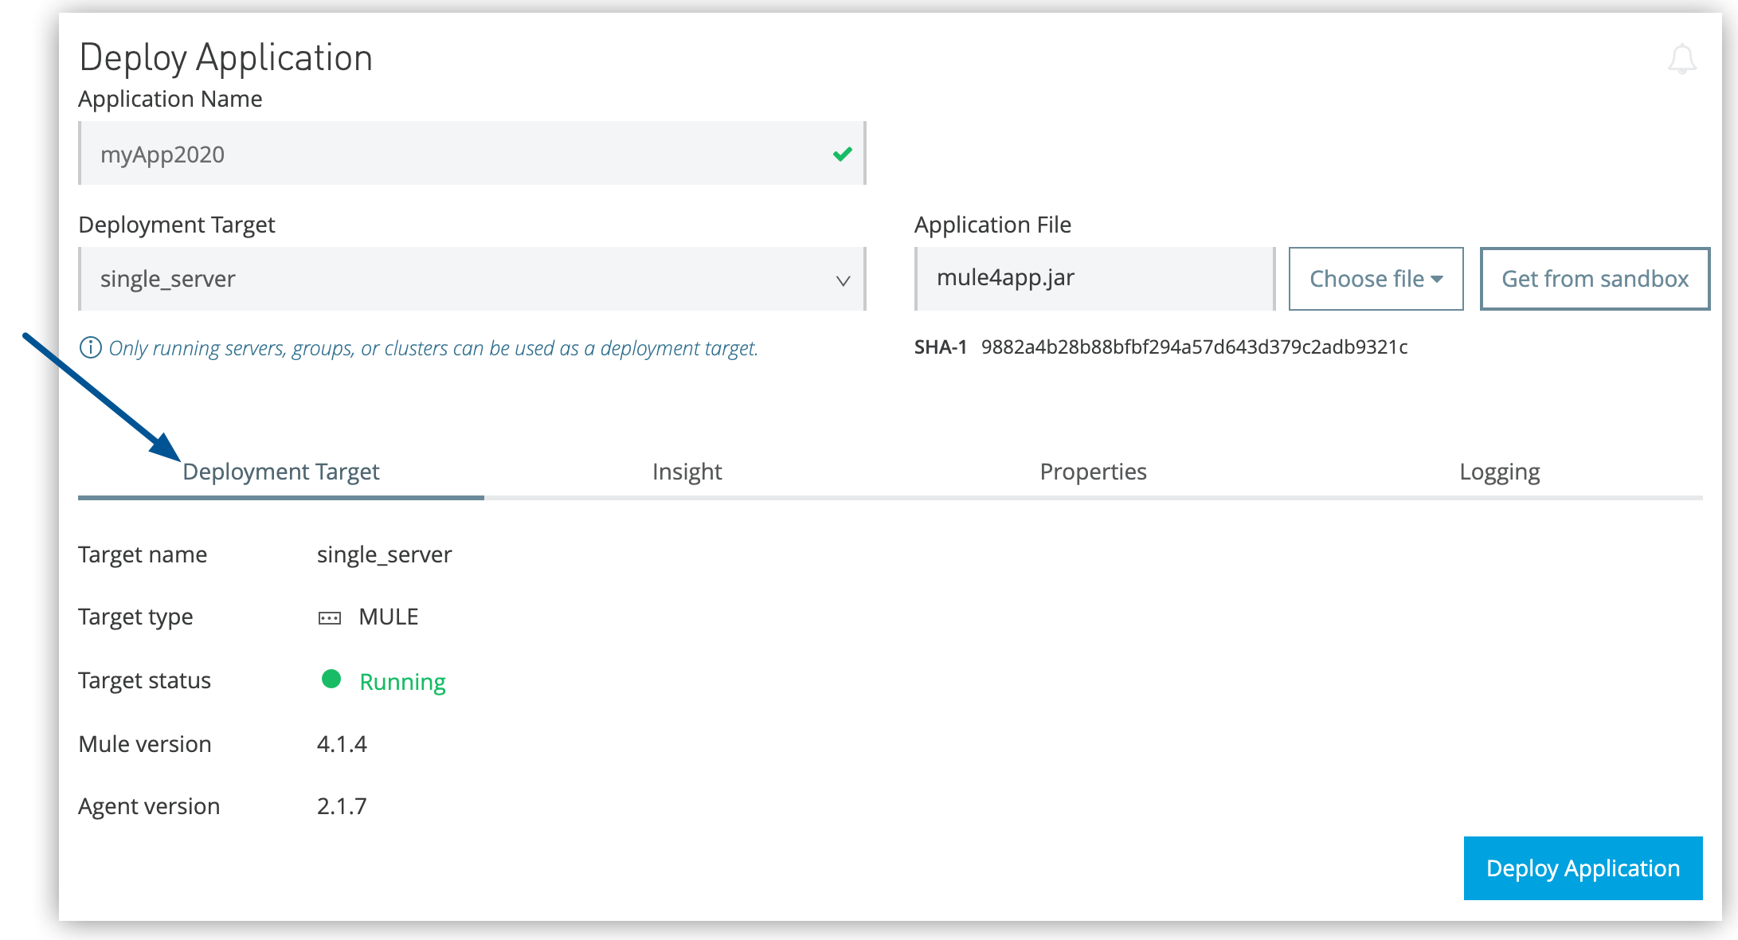Screen dimensions: 1738x940
Task: Click the MULE target type icon
Action: 330,616
